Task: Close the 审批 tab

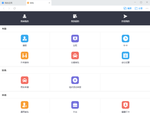Action: pyautogui.click(x=49, y=3)
